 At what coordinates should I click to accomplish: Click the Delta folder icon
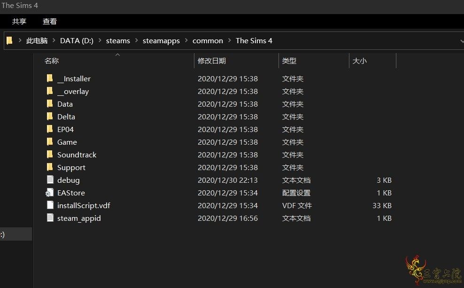50,117
